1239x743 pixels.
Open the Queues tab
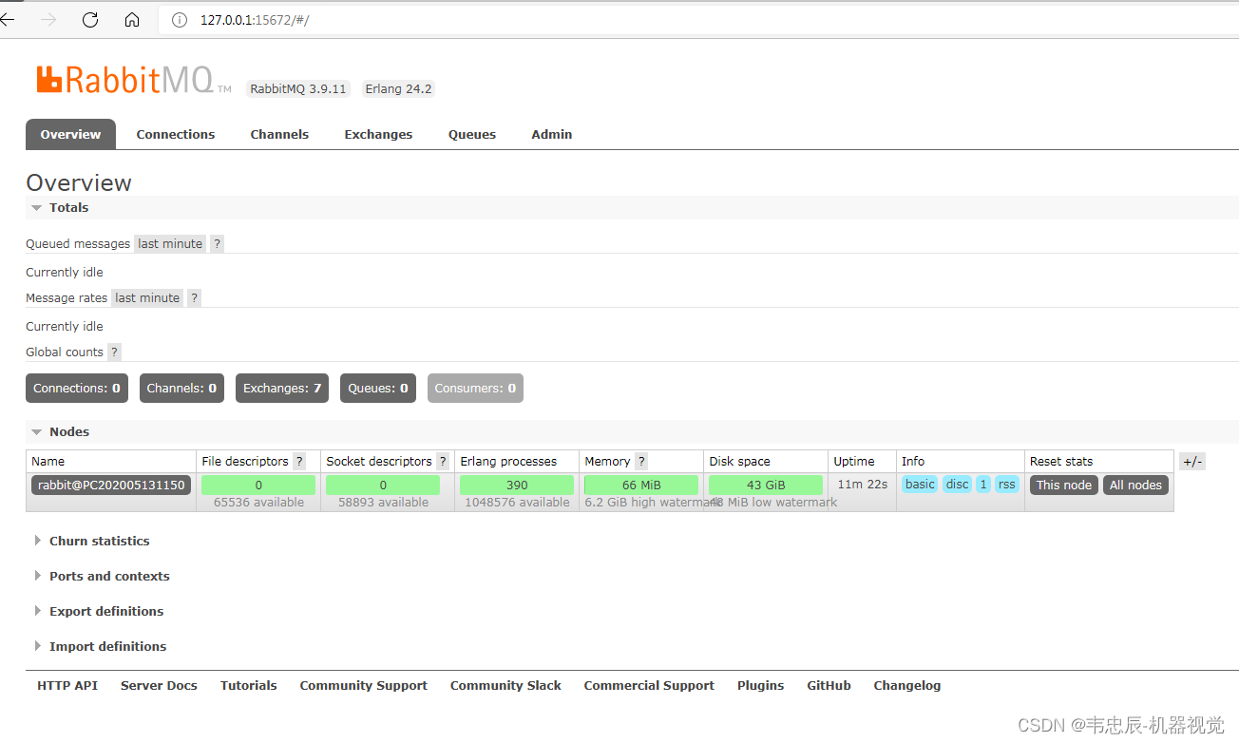[472, 134]
